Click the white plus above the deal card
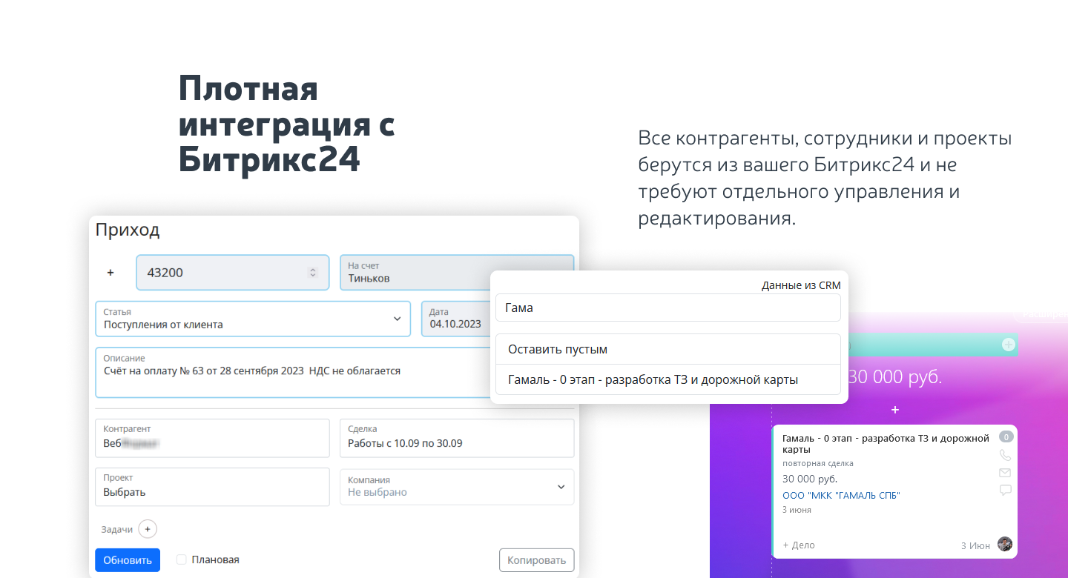The height and width of the screenshot is (578, 1068). 895,410
